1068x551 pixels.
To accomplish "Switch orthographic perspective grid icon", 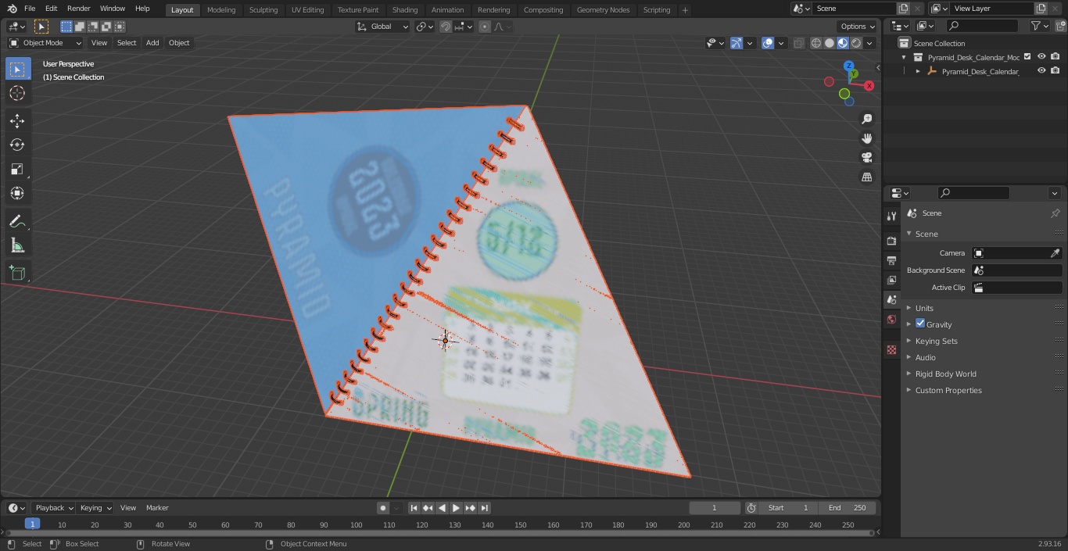I will 866,177.
